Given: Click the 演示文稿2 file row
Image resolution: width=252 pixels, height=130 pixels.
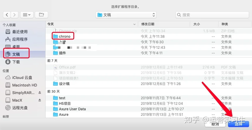Looking at the screenshot, I should (149, 73).
